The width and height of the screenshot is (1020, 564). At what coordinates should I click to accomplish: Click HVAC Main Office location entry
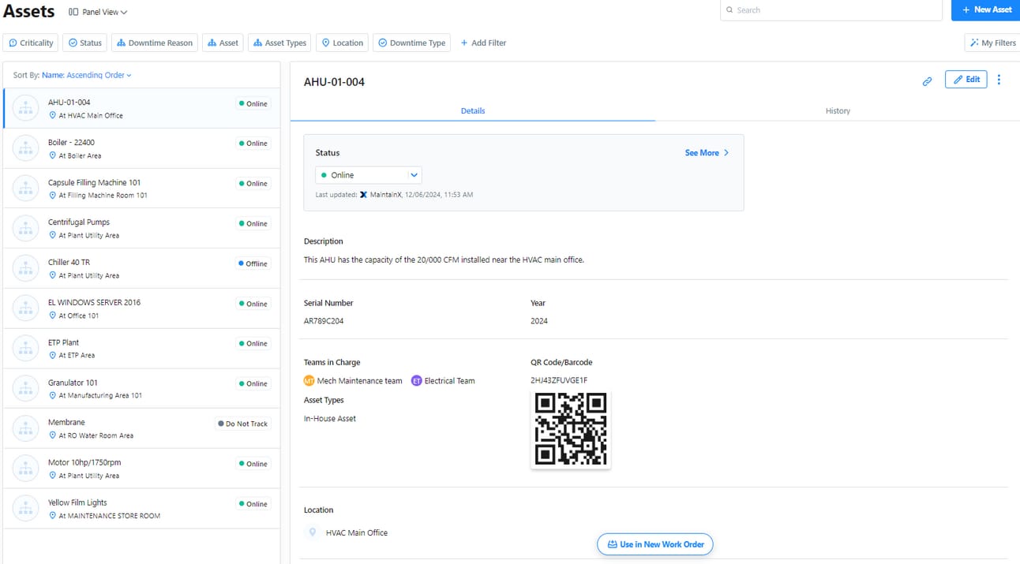point(357,533)
